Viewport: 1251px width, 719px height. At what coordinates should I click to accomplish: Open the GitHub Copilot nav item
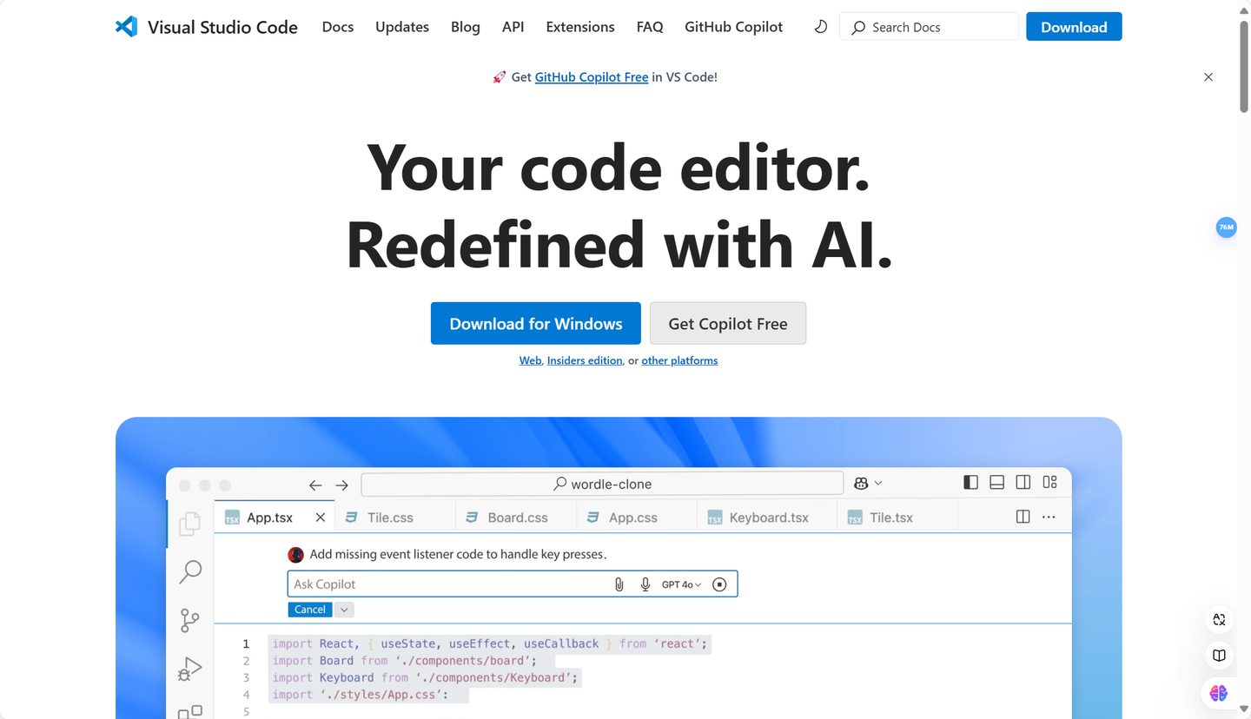coord(734,27)
